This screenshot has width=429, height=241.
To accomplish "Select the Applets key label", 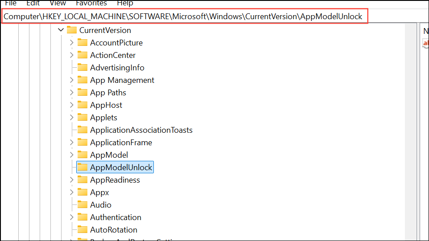I will pos(104,118).
